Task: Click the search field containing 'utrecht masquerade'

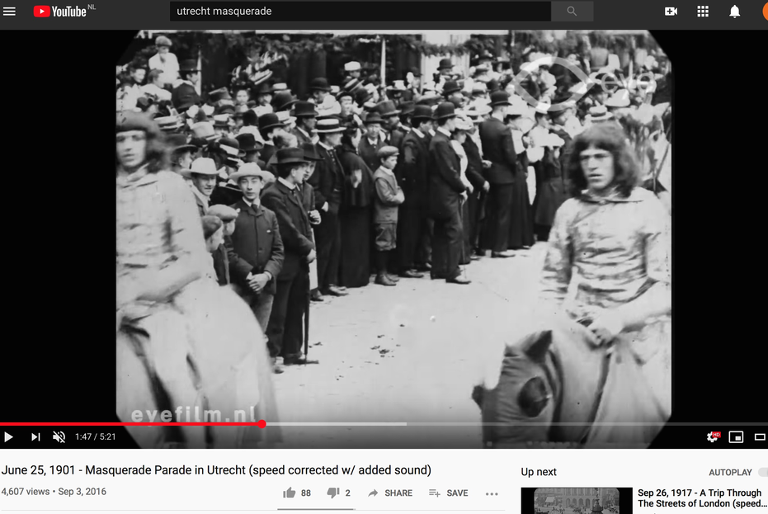Action: click(x=360, y=12)
